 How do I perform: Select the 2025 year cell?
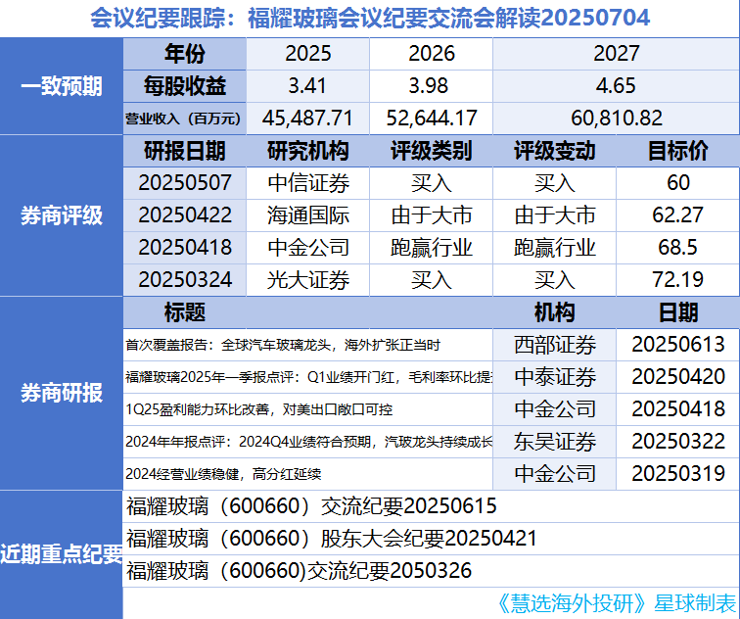(307, 53)
